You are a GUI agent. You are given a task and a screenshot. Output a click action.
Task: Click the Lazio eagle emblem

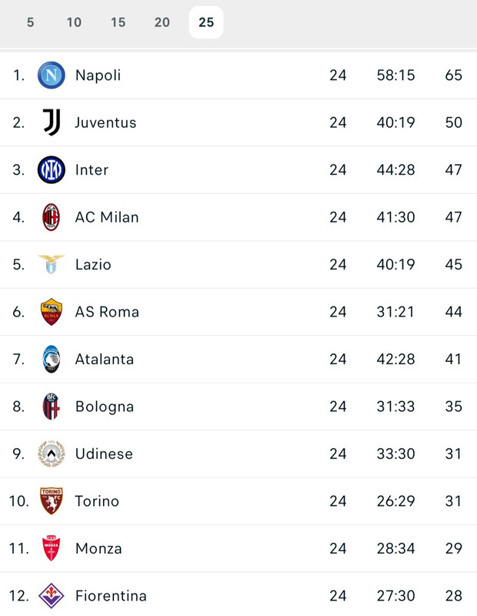point(51,264)
